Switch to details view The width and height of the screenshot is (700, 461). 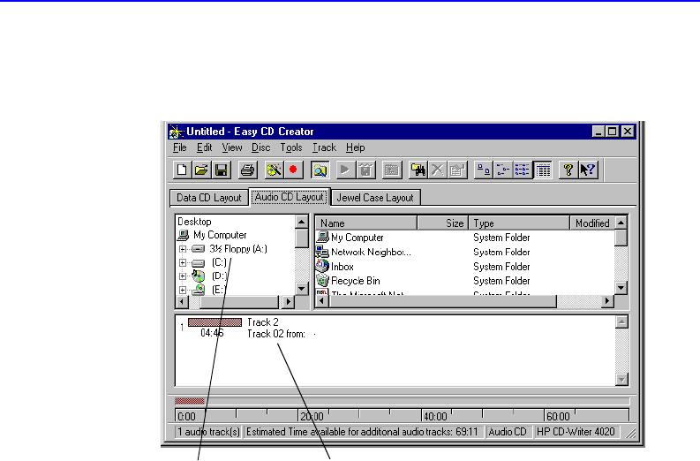coord(542,170)
